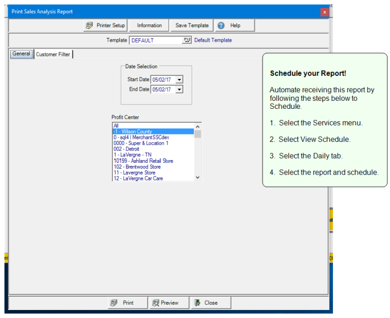Click the F12 template lookup icon
The width and height of the screenshot is (390, 318).
pos(187,40)
